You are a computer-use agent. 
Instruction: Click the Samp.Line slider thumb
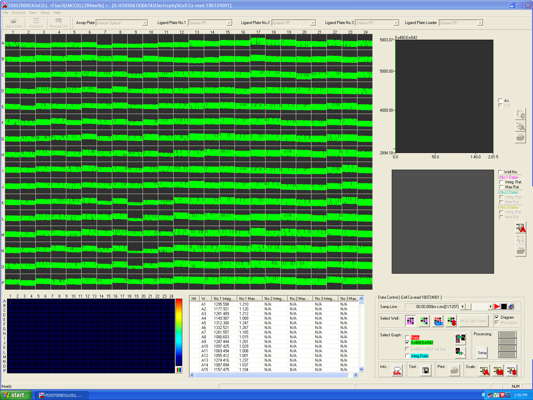pyautogui.click(x=468, y=307)
